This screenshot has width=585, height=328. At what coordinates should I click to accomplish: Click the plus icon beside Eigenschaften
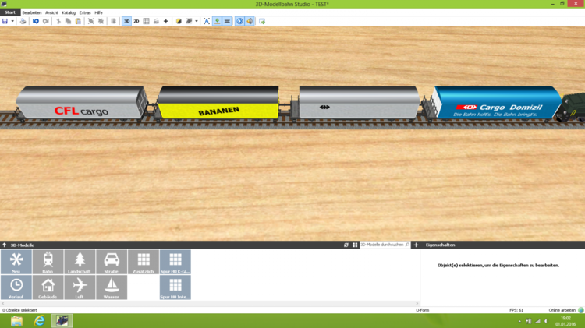coord(416,245)
